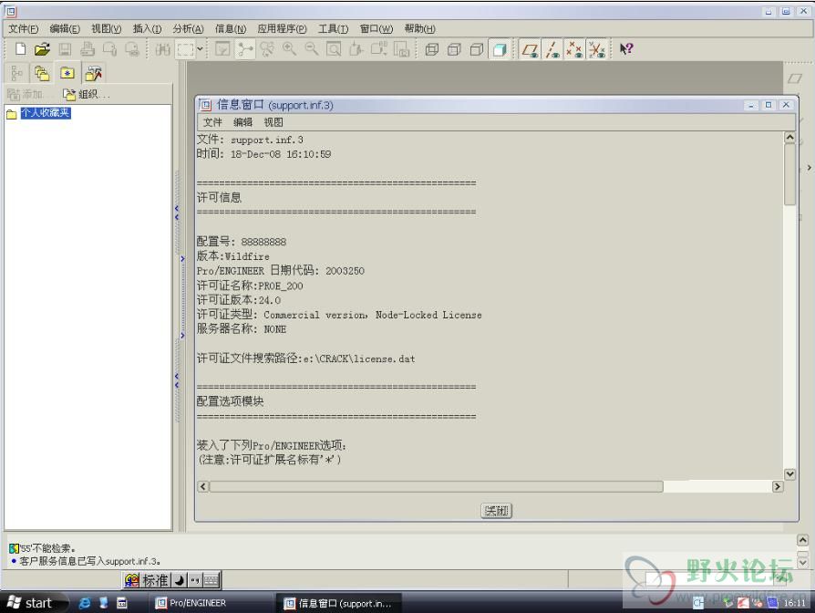Viewport: 815px width, 613px height.
Task: Click the zoom out magnifier icon
Action: coord(312,49)
